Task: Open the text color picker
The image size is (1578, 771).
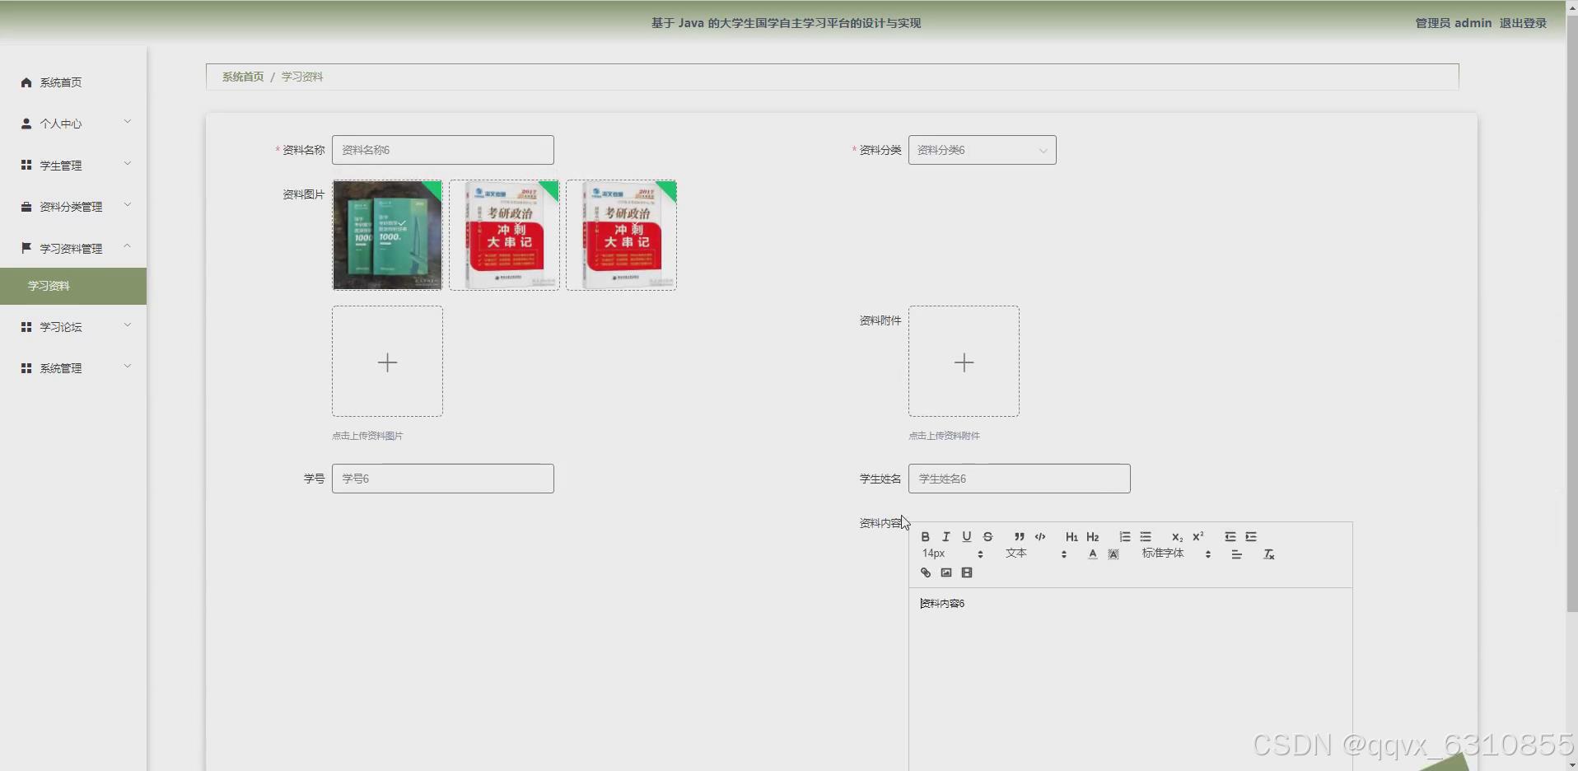Action: 1093,554
